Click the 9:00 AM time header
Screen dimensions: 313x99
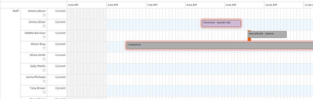click(231, 5)
